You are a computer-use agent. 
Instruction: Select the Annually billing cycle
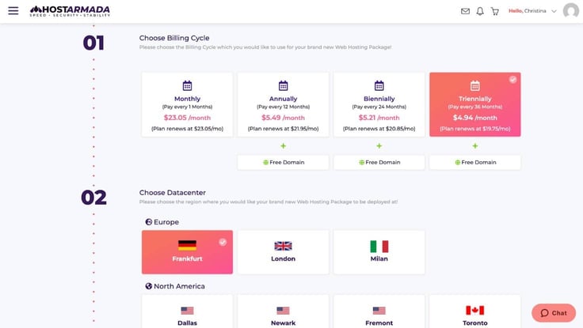[x=284, y=104]
